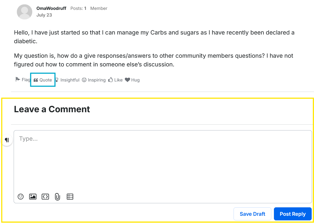Viewport: 314px width, 223px height.
Task: Flag OmaWoodruff's post
Action: point(23,79)
